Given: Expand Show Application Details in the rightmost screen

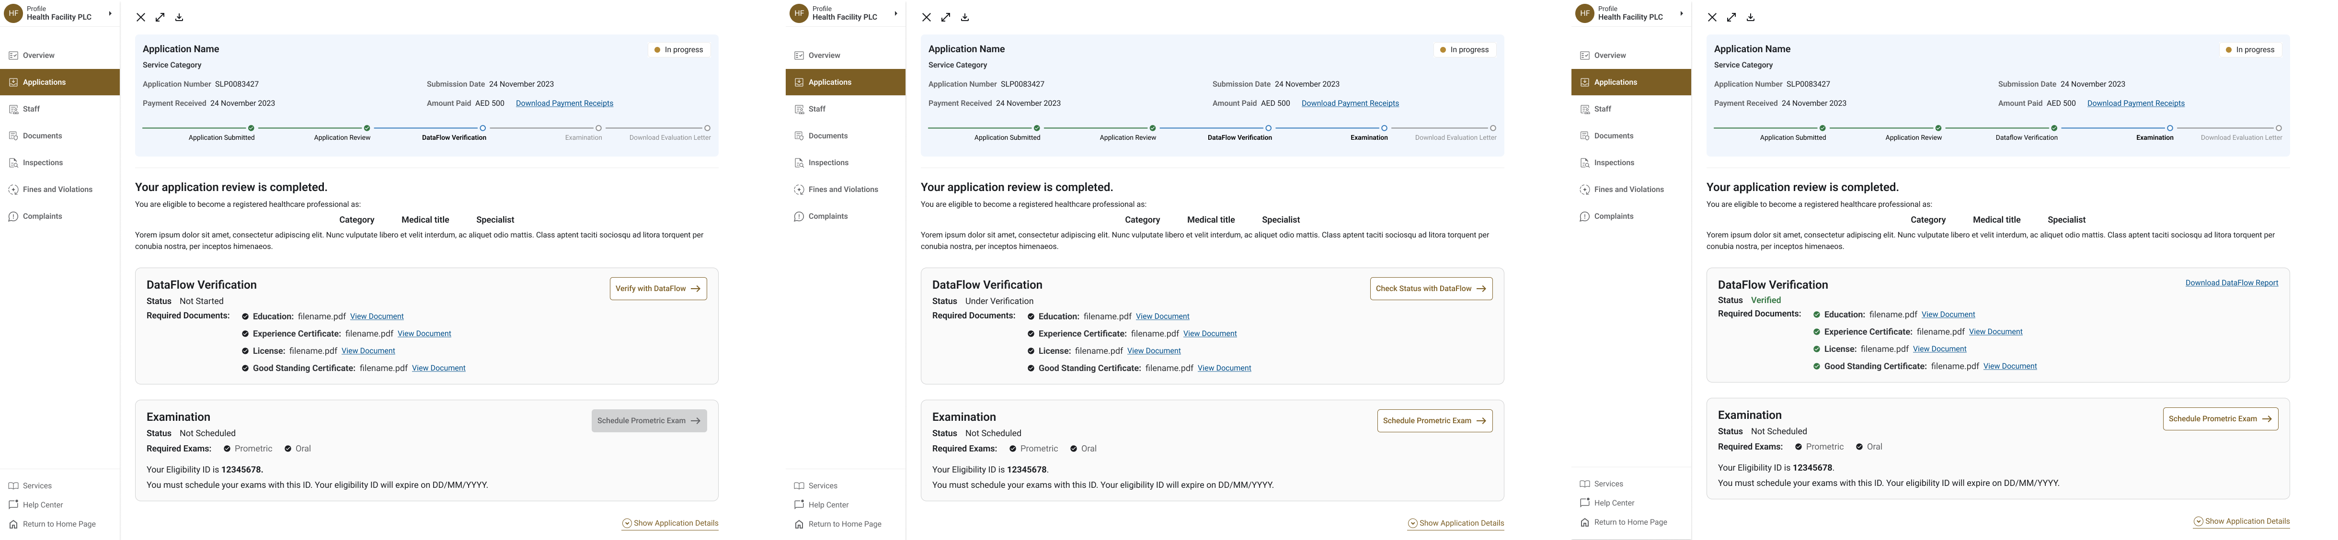Looking at the screenshot, I should (x=2241, y=522).
